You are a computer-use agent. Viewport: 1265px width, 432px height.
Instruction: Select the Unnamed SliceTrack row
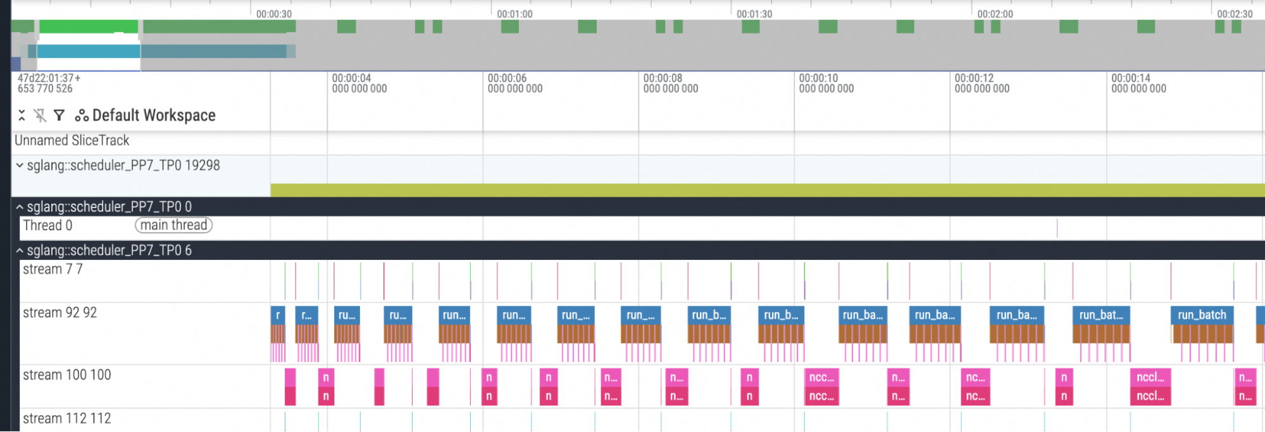72,140
